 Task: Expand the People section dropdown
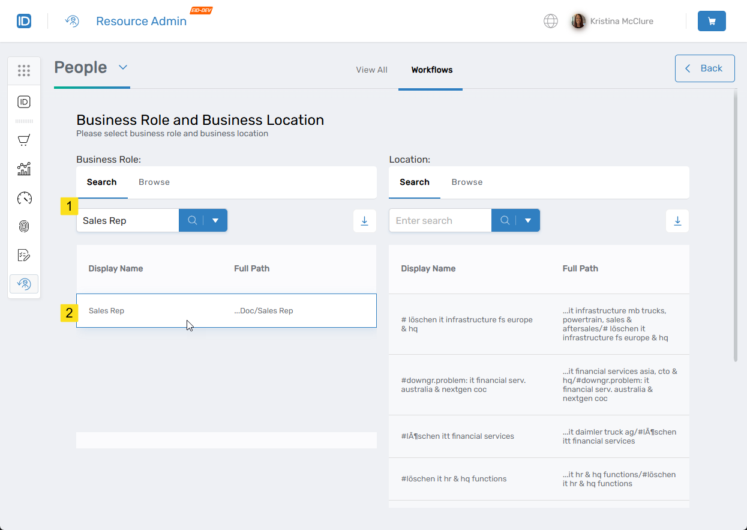(122, 67)
